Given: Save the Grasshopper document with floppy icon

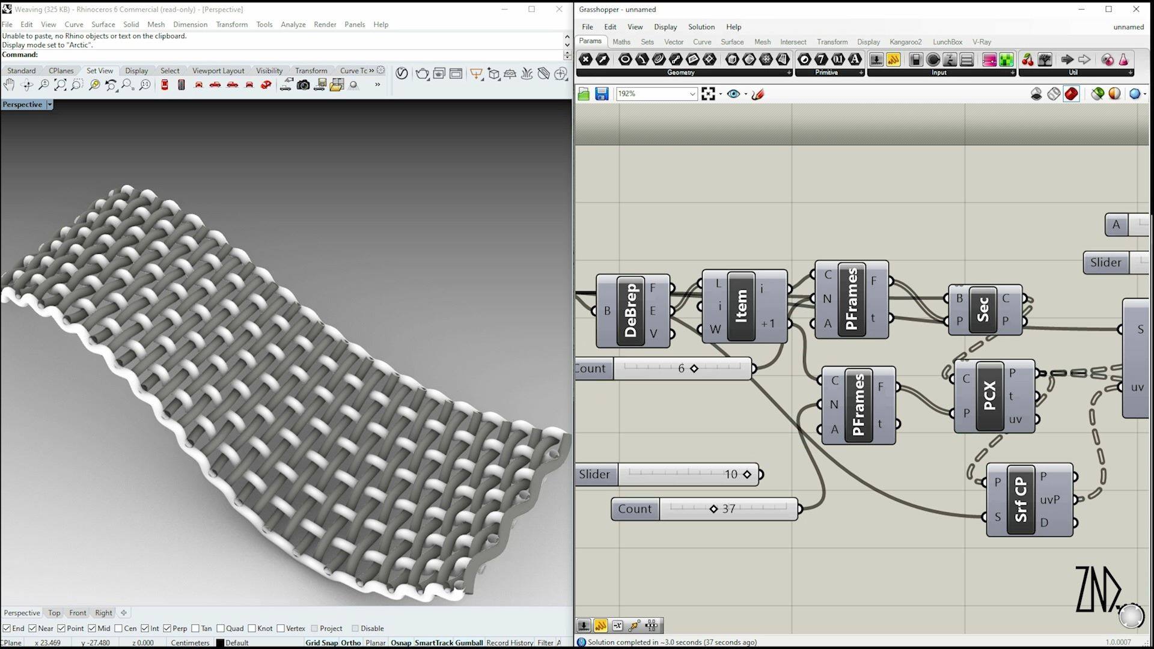Looking at the screenshot, I should pyautogui.click(x=602, y=94).
